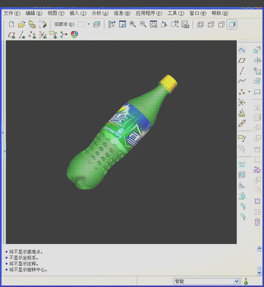Select the Shell tool

tap(242, 175)
